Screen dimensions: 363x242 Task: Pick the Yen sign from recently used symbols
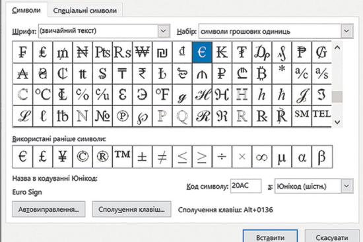pos(63,157)
